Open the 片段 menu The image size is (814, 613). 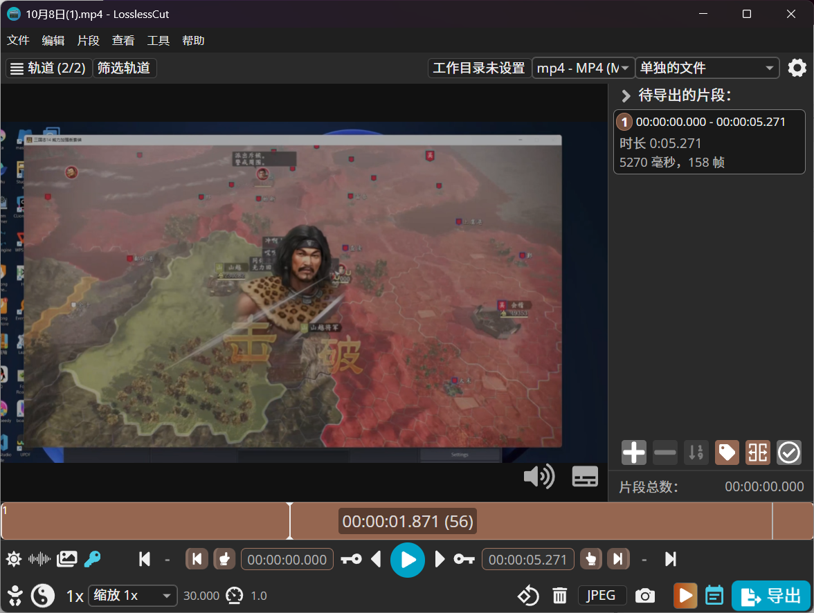coord(88,40)
